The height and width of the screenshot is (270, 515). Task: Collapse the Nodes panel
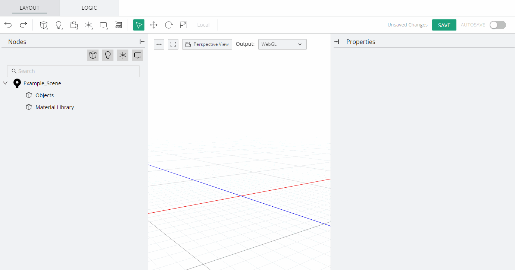142,42
